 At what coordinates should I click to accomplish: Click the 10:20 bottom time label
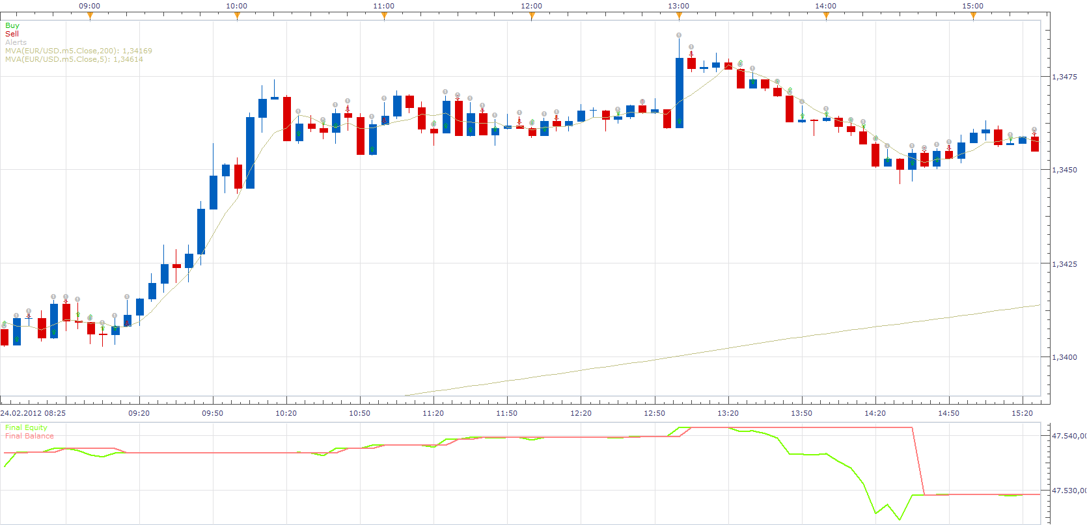click(286, 413)
